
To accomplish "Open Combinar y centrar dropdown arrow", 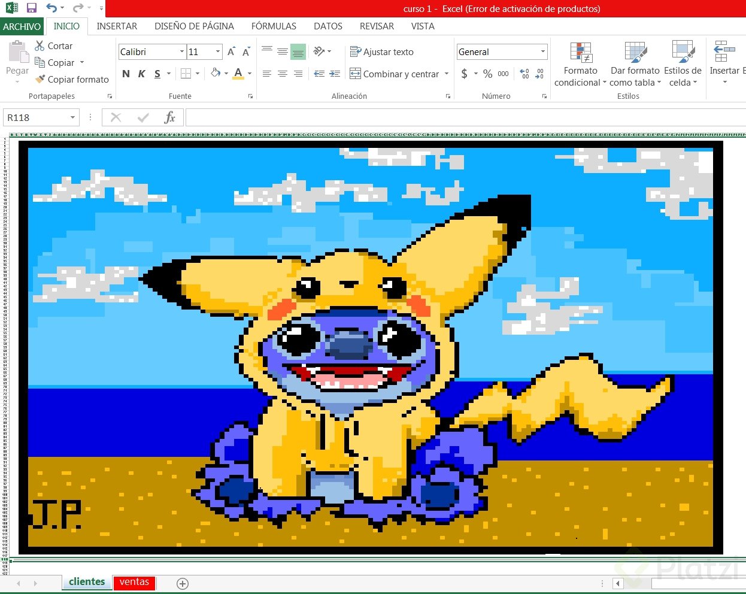I will (447, 74).
